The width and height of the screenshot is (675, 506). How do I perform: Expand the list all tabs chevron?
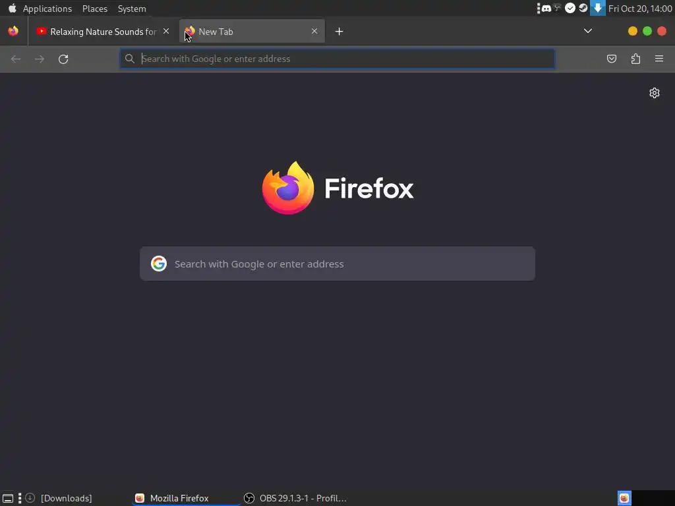point(587,31)
